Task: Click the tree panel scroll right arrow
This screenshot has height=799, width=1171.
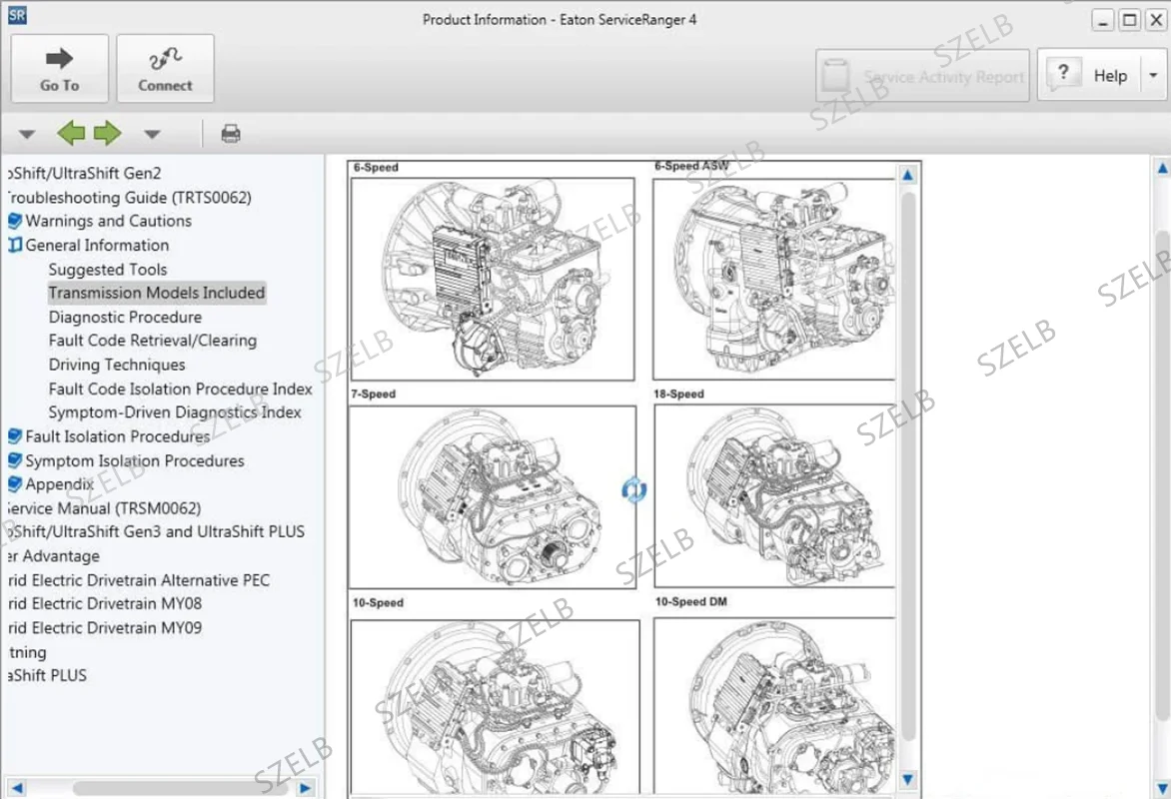Action: coord(305,788)
